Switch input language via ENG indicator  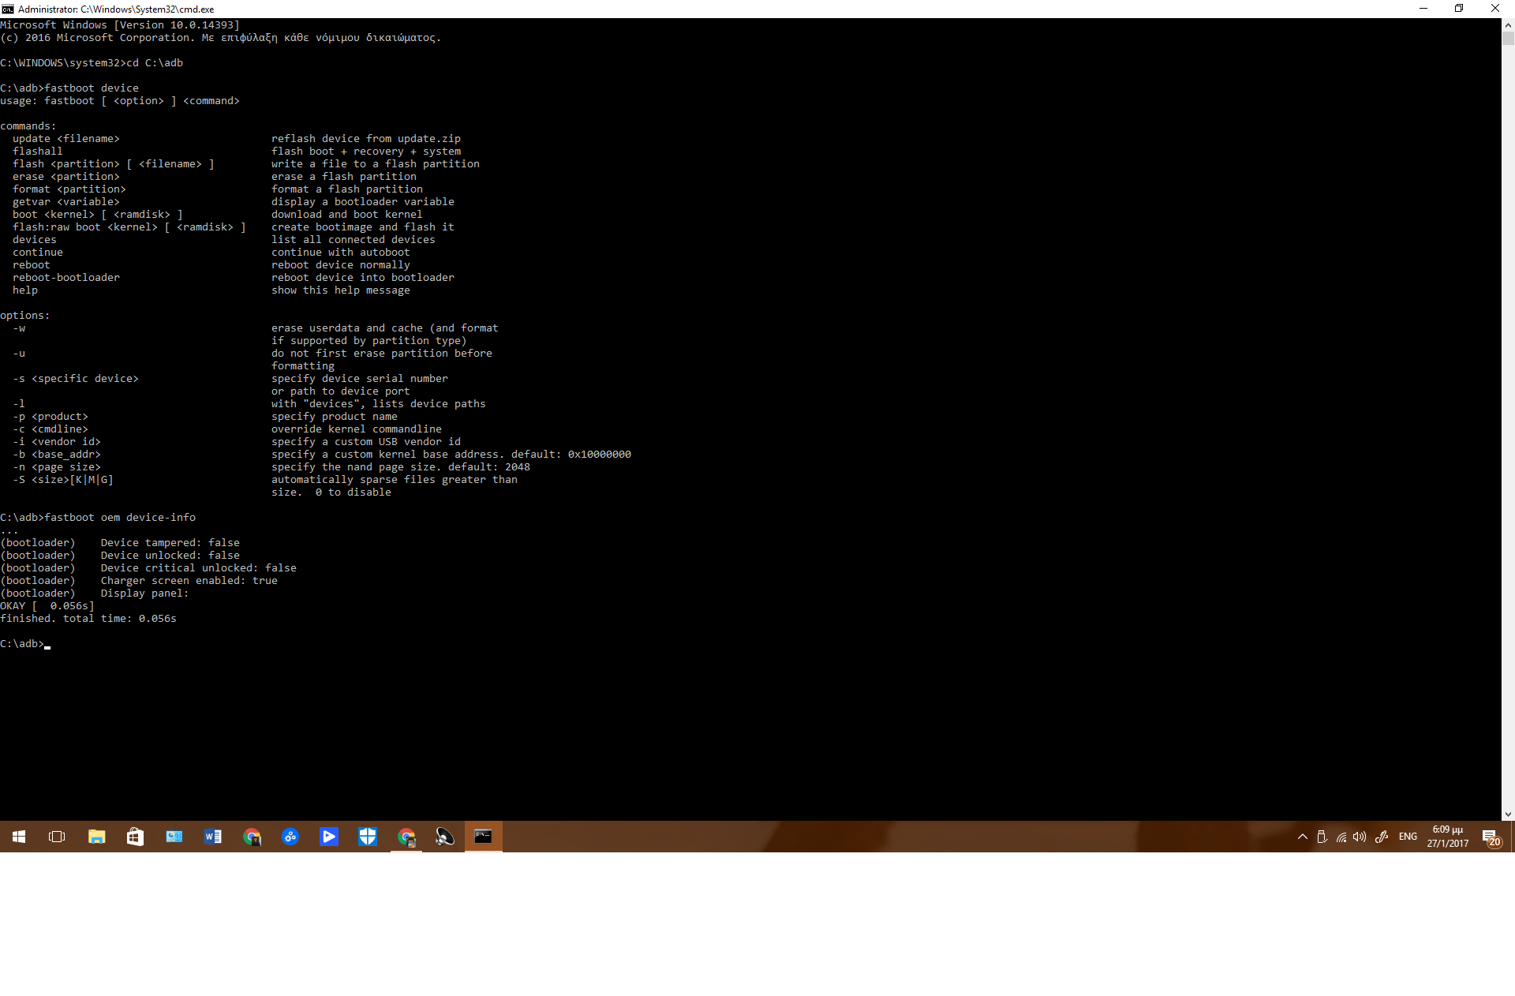point(1408,837)
